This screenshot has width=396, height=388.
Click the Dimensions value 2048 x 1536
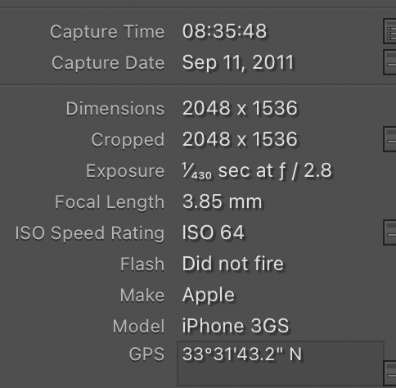click(240, 108)
